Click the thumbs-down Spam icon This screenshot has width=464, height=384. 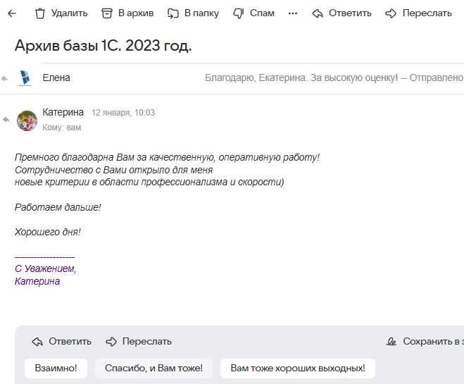tap(238, 13)
